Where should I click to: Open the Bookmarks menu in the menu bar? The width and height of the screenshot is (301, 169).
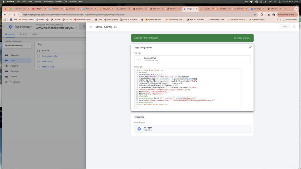(x=48, y=1)
